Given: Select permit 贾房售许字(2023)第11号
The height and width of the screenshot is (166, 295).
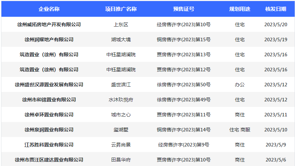Looking at the screenshot, I should pyautogui.click(x=184, y=115).
